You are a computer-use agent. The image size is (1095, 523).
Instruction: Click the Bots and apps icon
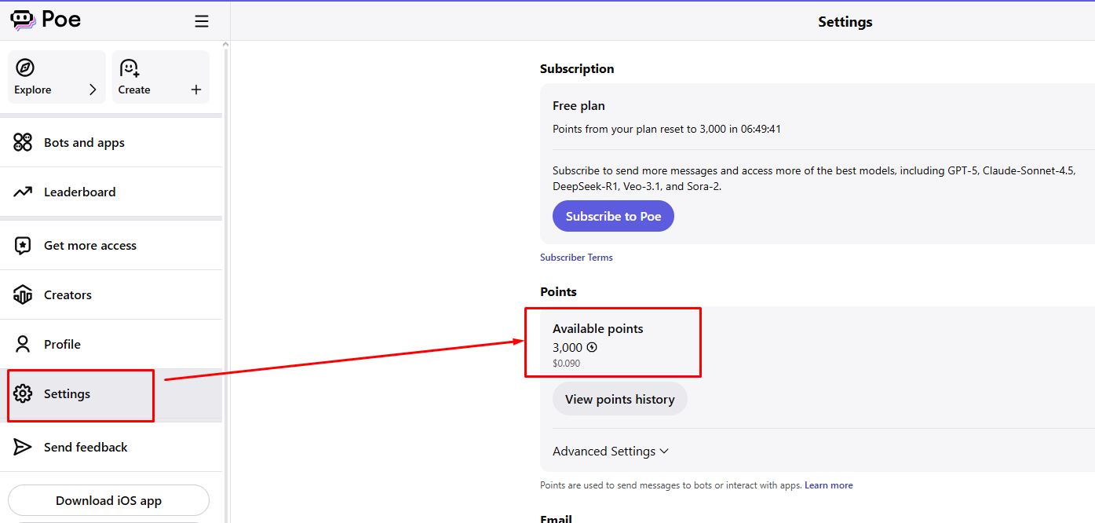click(23, 142)
